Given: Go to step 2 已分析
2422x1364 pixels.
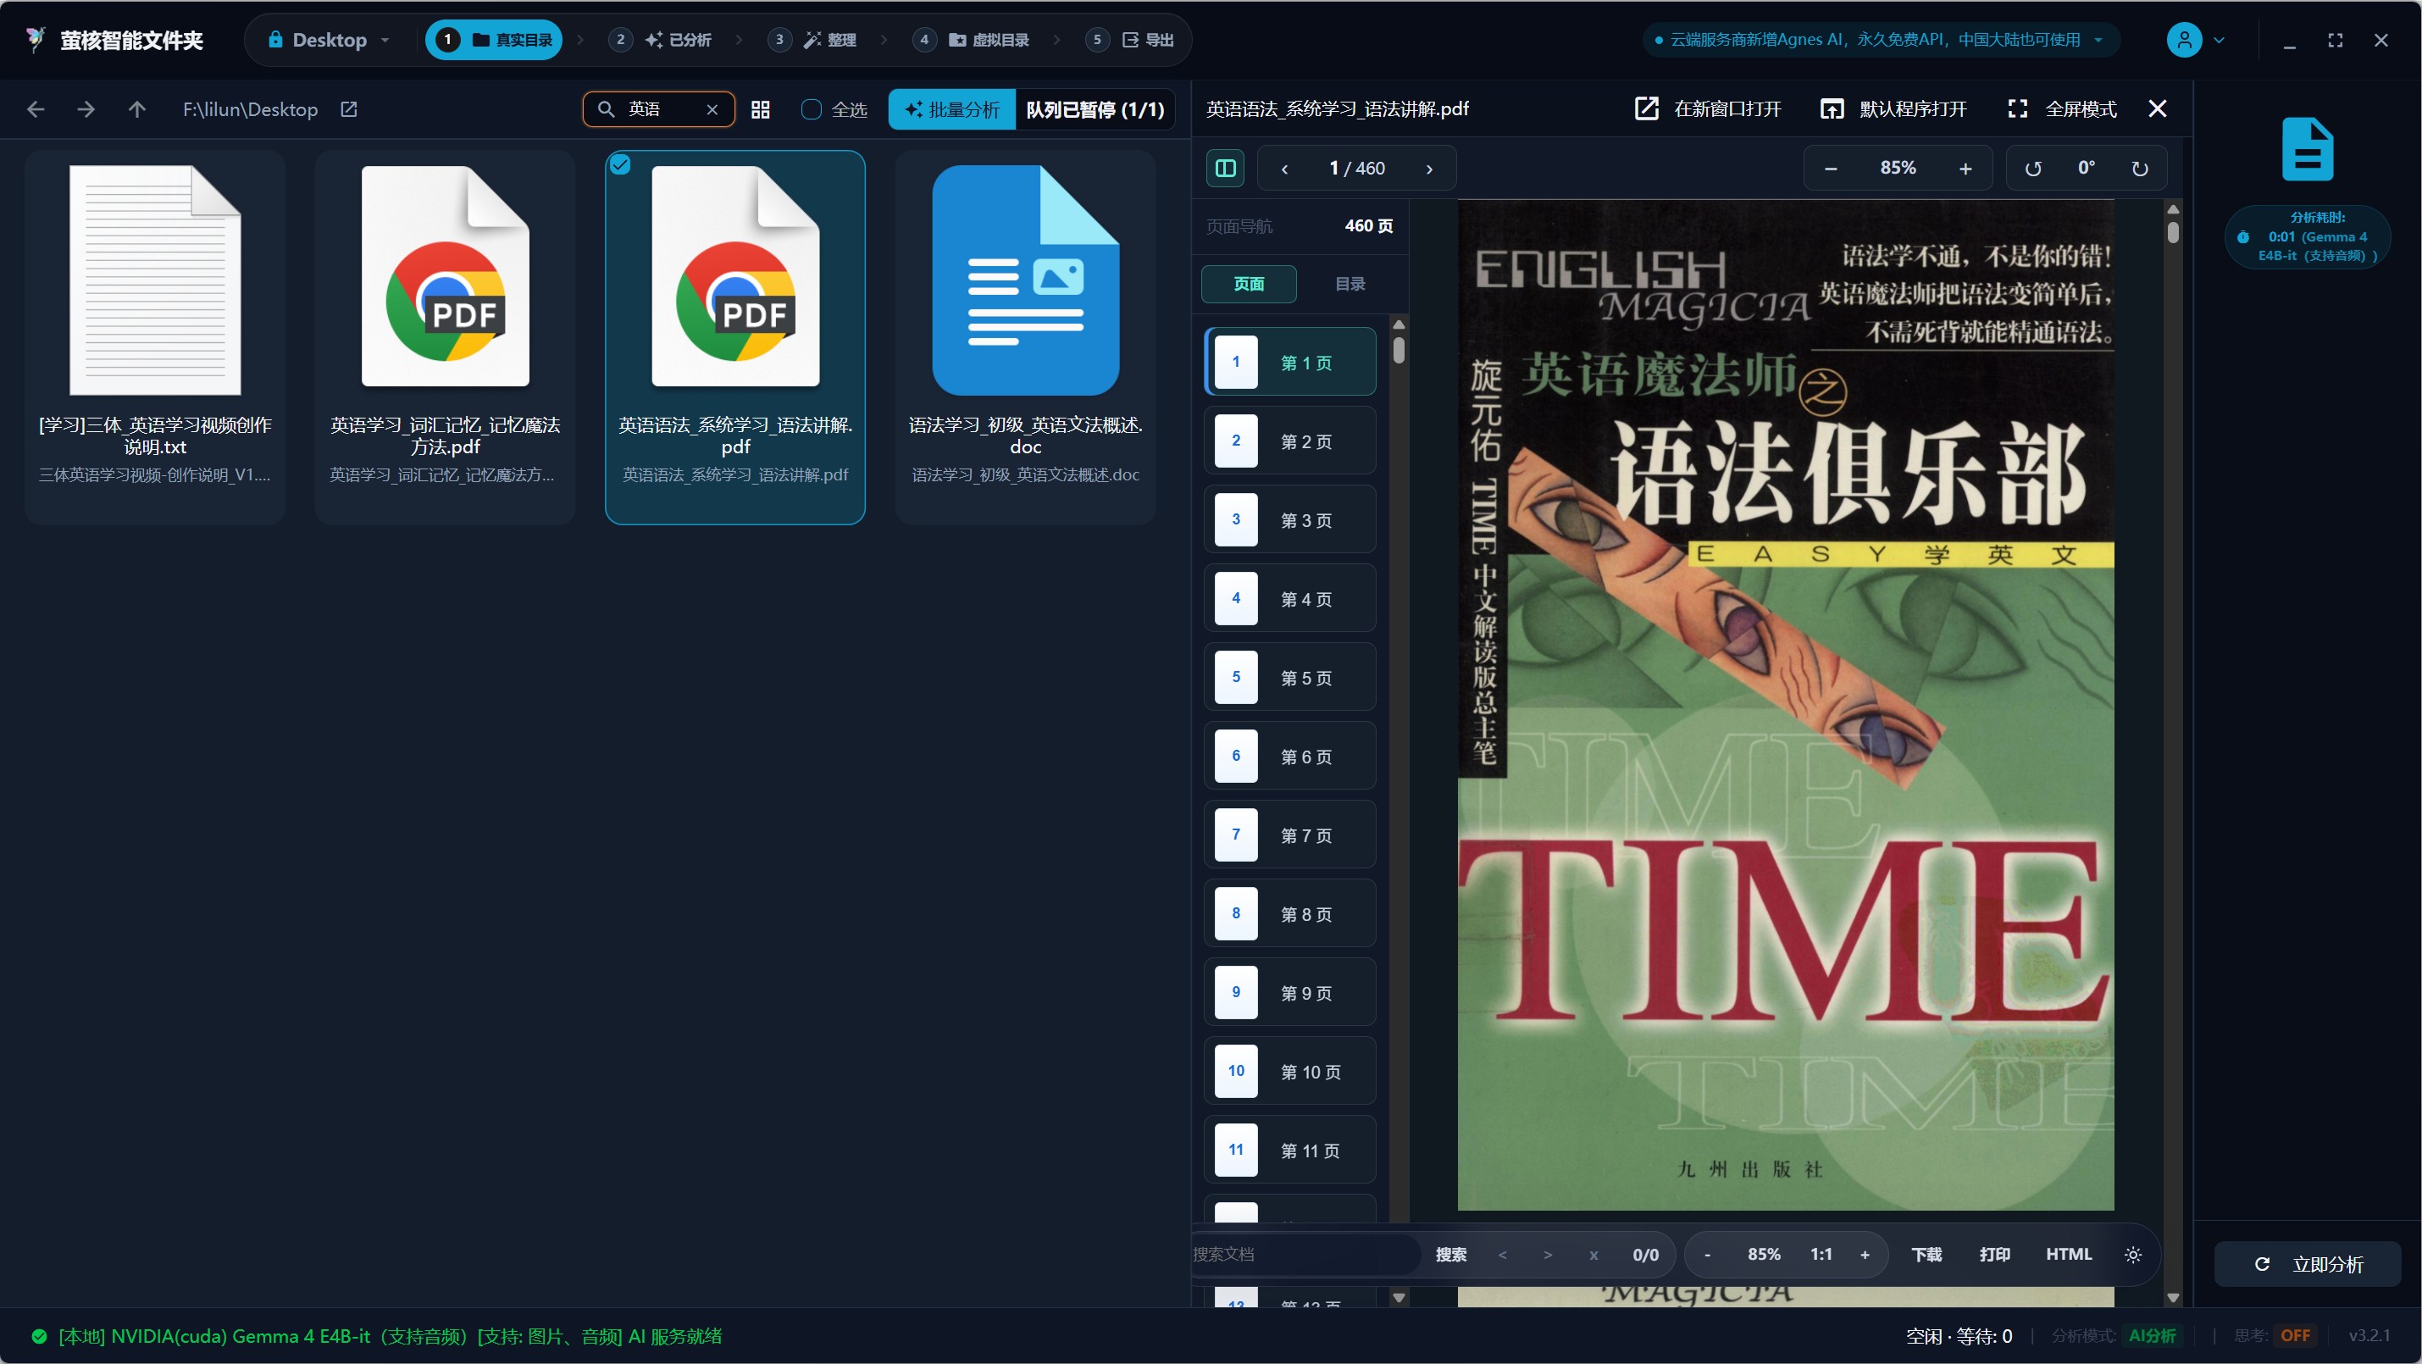Looking at the screenshot, I should click(660, 40).
